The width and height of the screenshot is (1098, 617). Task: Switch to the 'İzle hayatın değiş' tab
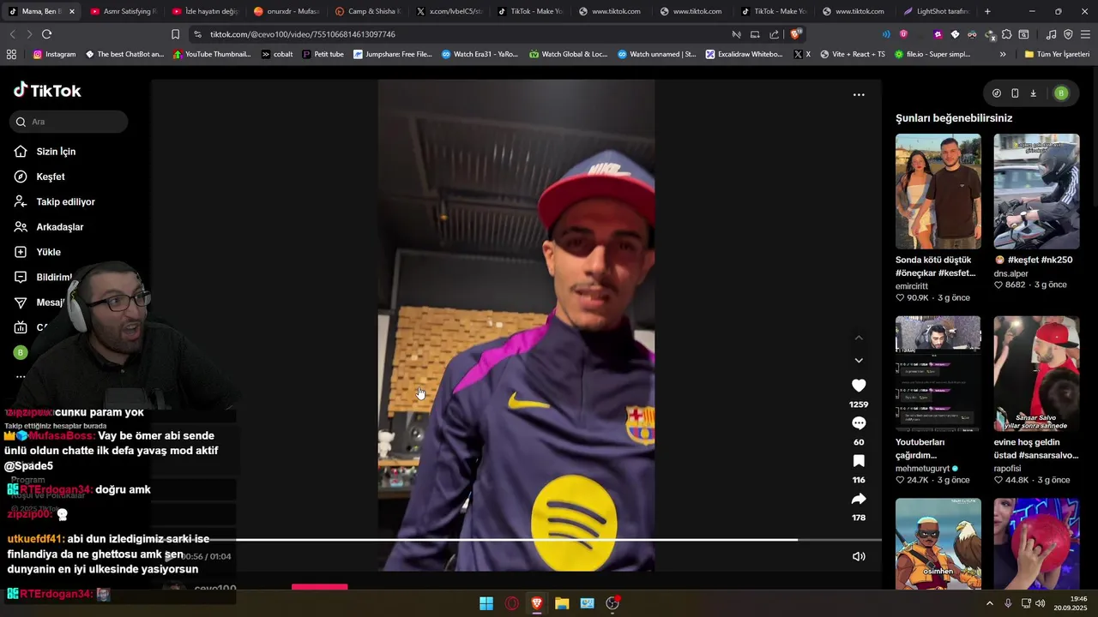[x=205, y=11]
